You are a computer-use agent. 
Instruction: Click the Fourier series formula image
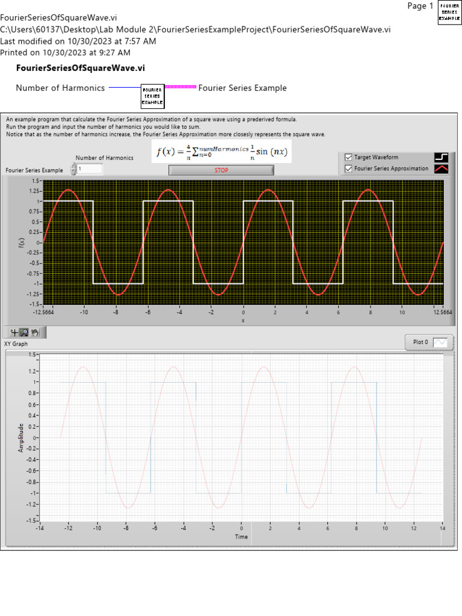point(221,152)
